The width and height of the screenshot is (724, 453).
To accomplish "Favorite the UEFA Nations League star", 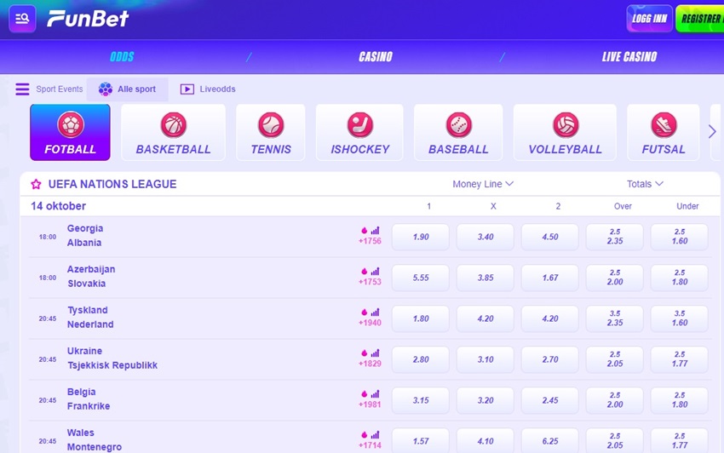I will [36, 184].
